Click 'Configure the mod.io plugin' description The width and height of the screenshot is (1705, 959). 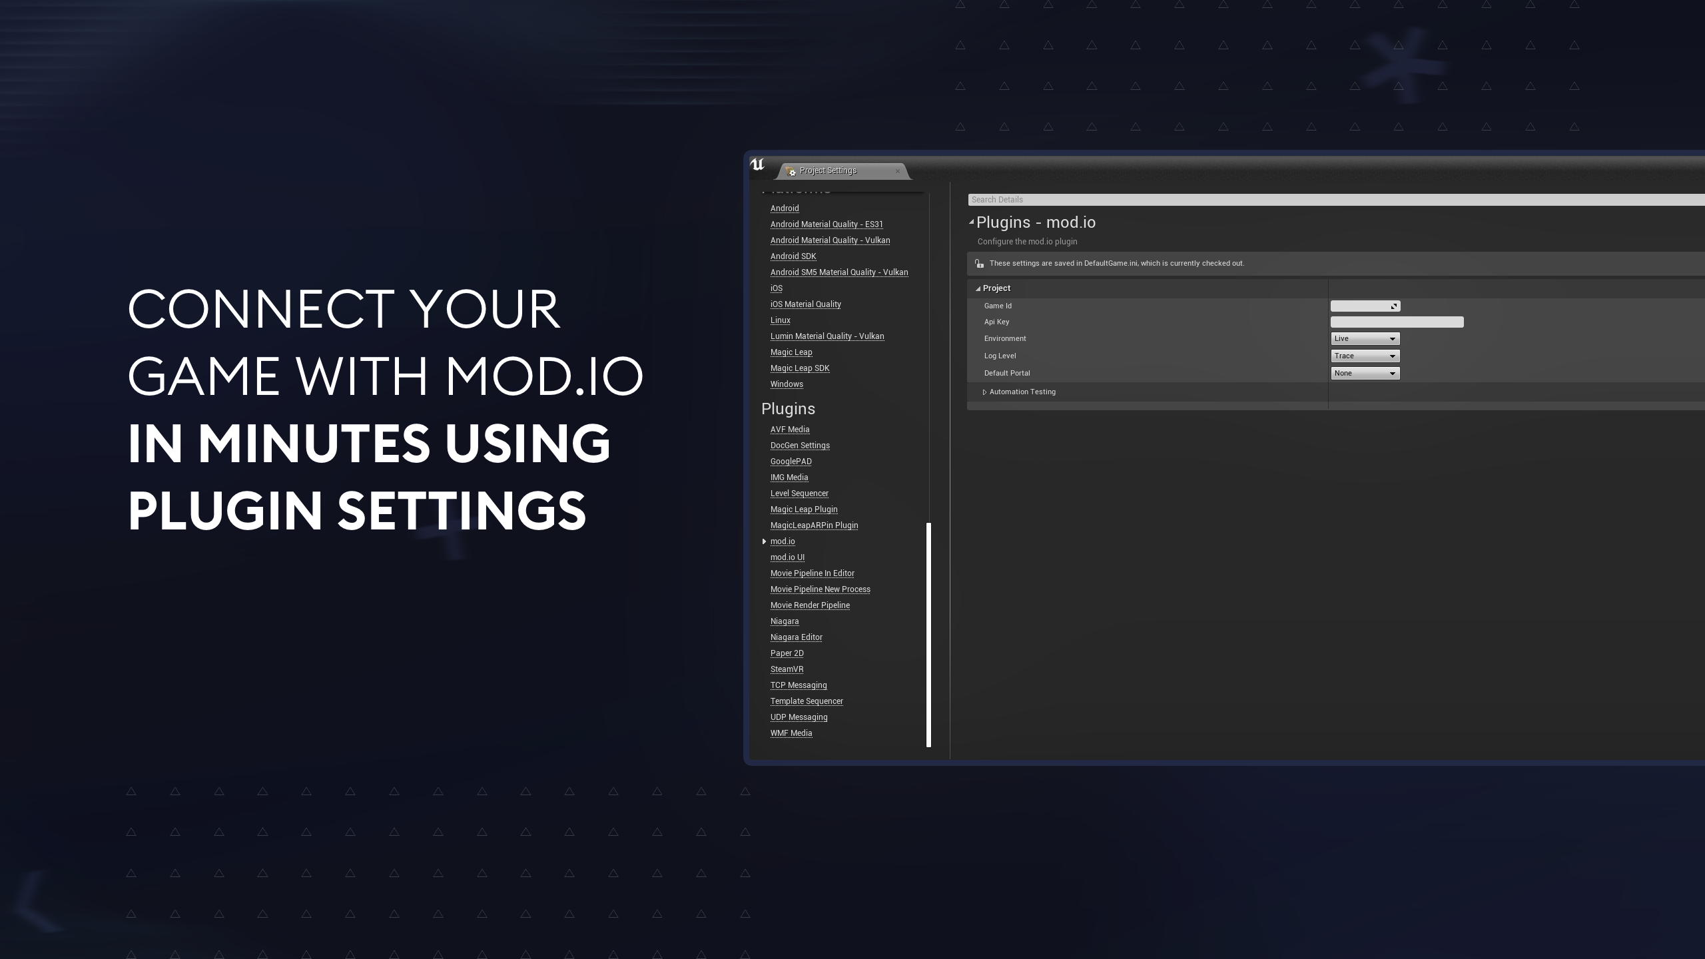[1027, 242]
